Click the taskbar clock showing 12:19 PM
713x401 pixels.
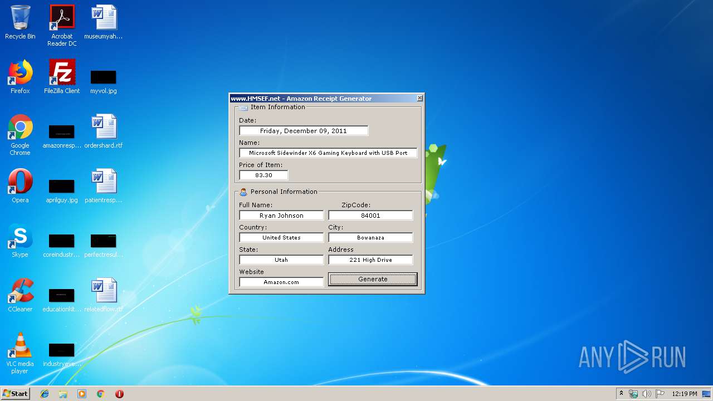pyautogui.click(x=684, y=394)
